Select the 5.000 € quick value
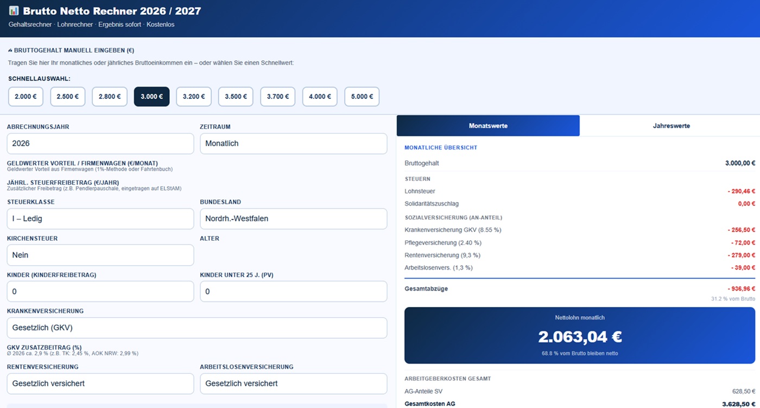Image resolution: width=760 pixels, height=408 pixels. pos(362,97)
